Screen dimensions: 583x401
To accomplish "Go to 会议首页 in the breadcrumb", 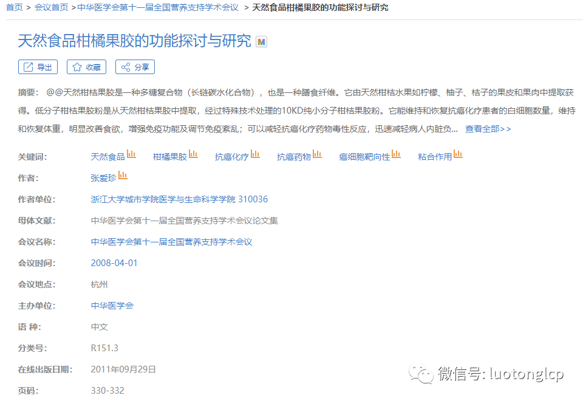I will [51, 7].
